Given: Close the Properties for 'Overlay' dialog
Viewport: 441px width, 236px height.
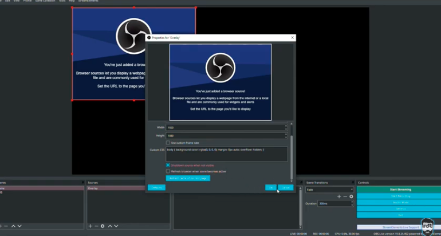Looking at the screenshot, I should (x=292, y=37).
